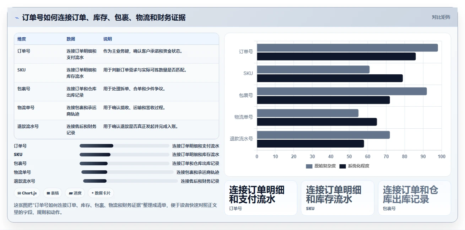Click the logo icon beside the title
Screen dimensions: 465x230
point(17,18)
